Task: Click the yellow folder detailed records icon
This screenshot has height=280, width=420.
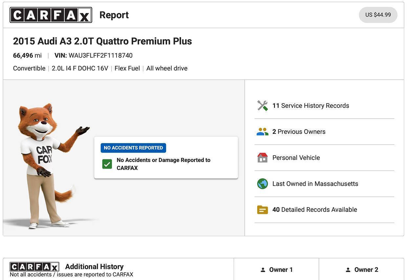Action: coord(262,210)
